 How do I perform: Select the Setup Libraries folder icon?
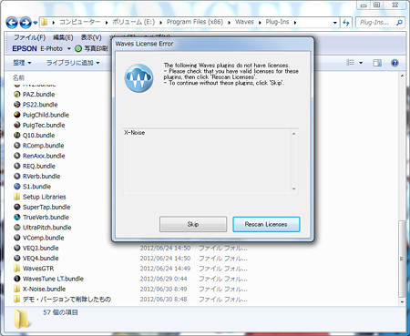17,197
